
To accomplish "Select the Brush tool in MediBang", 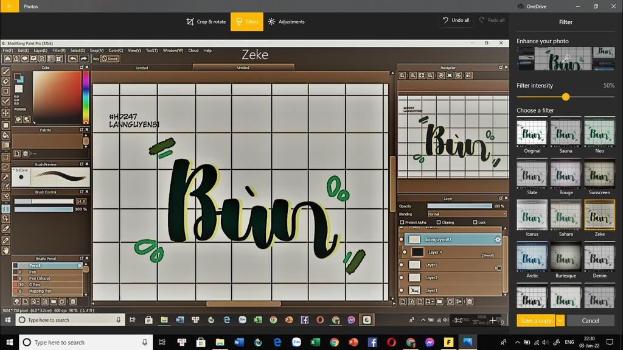I will click(6, 72).
